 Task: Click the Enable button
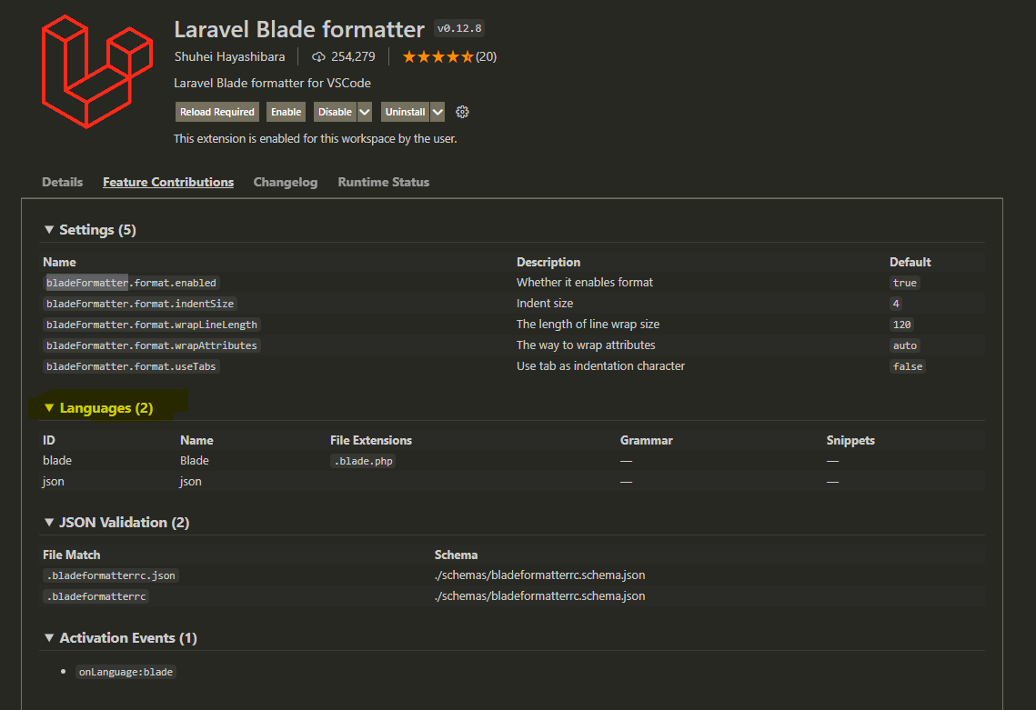287,113
